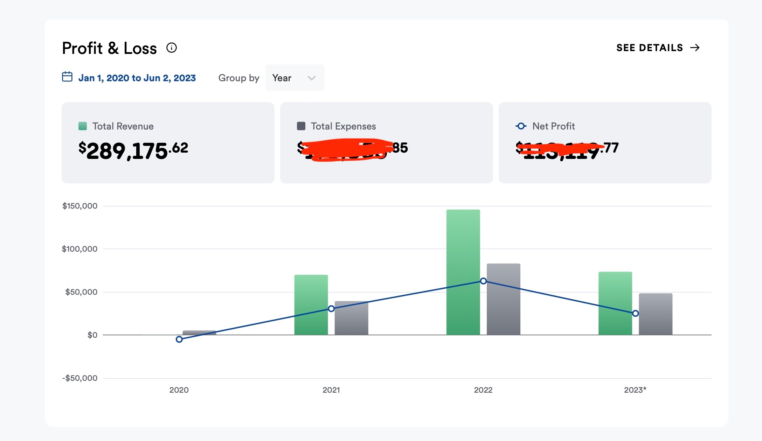The image size is (762, 441).
Task: Click the 2023 net profit data point
Action: (635, 313)
